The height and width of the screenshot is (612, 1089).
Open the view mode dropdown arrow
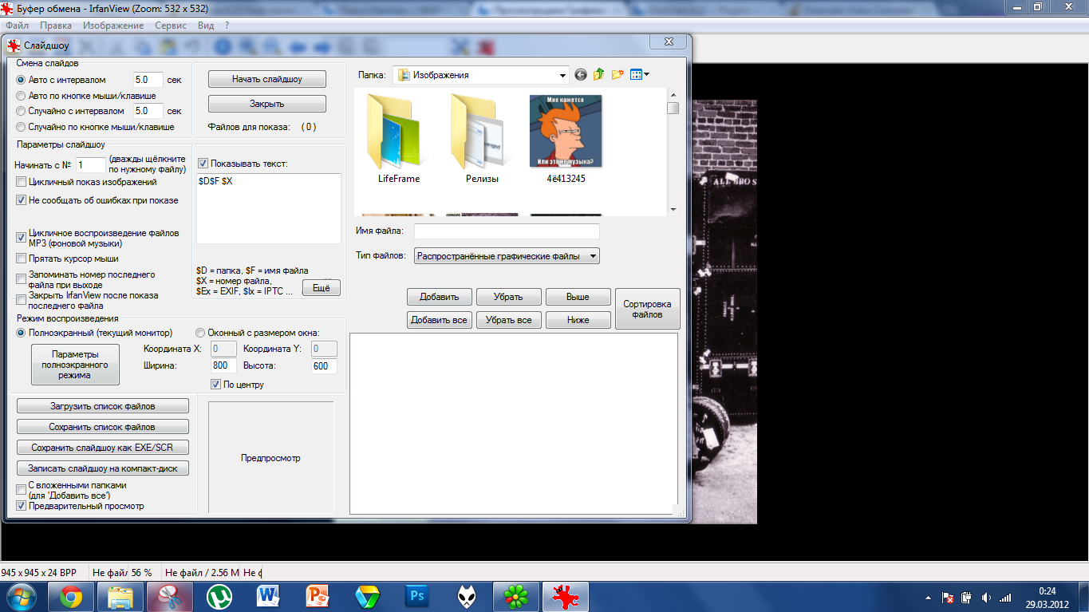point(646,75)
